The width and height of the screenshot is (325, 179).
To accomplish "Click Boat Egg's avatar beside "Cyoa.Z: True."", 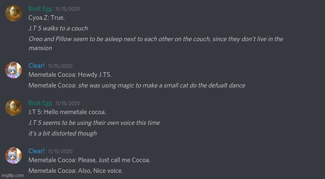I will click(x=14, y=13).
